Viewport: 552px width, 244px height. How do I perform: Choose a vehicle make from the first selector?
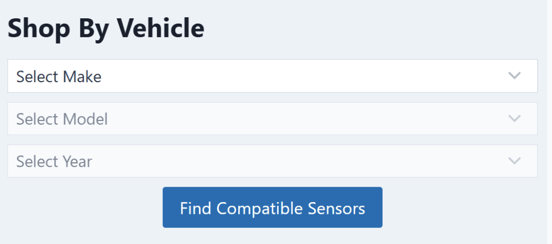click(x=272, y=76)
